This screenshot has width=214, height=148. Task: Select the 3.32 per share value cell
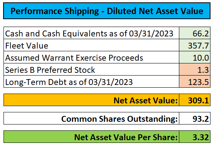click(195, 137)
